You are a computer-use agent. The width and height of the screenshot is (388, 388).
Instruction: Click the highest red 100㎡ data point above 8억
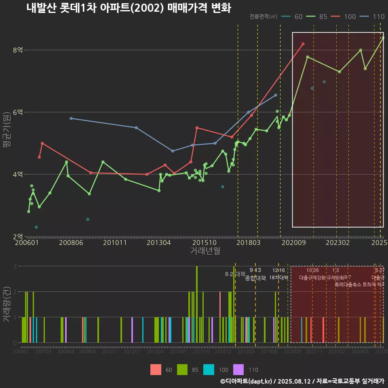coord(303,44)
